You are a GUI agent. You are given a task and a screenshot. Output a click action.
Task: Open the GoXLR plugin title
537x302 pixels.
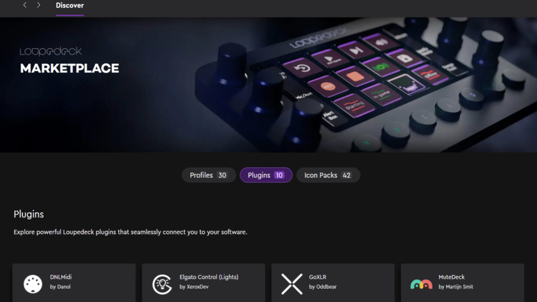click(317, 277)
